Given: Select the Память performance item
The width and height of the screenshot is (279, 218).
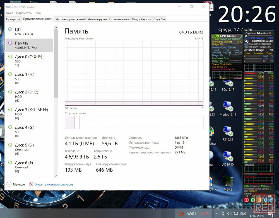Looking at the screenshot, I should pos(29,45).
